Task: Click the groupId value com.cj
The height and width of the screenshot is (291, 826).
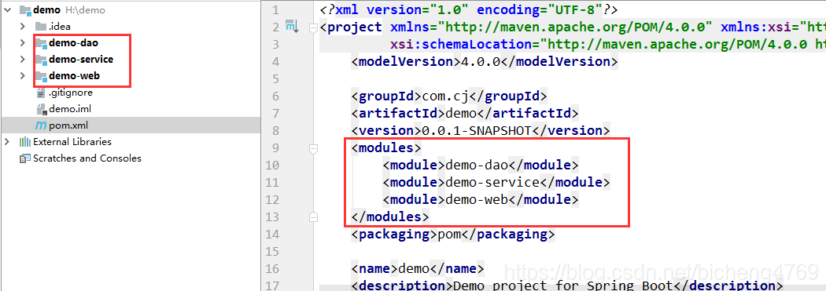Action: coord(444,96)
